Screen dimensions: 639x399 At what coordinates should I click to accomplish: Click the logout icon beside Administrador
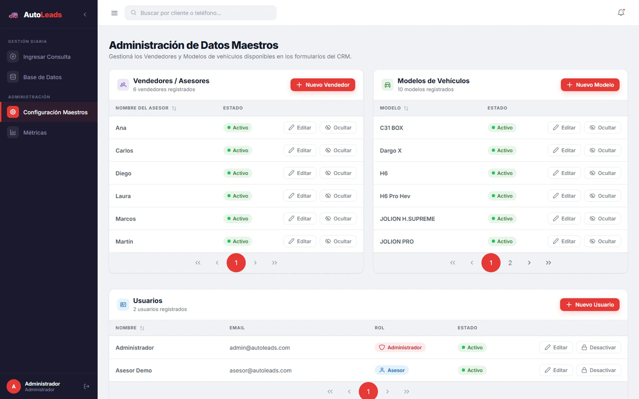click(x=87, y=386)
